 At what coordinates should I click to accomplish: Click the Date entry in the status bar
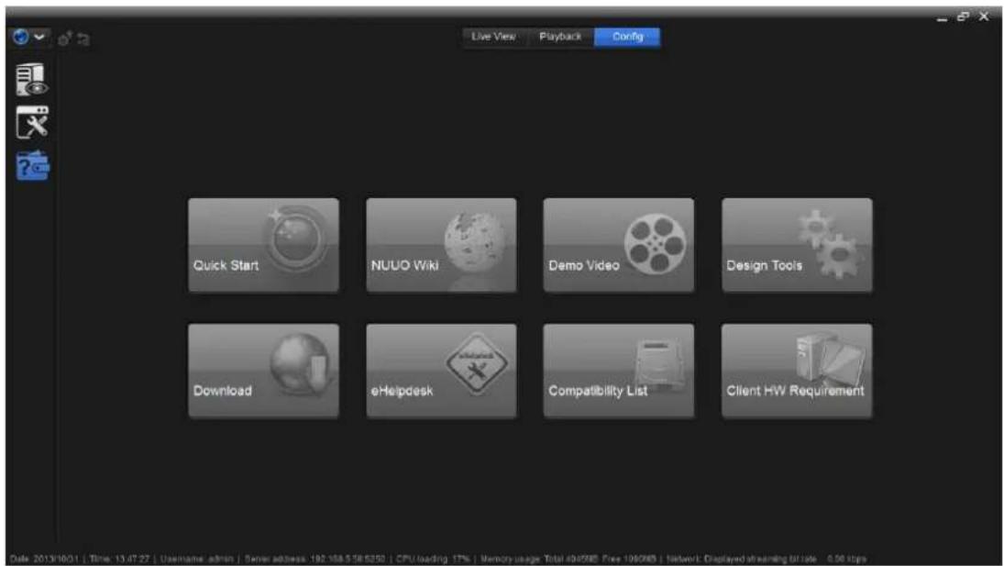point(44,559)
